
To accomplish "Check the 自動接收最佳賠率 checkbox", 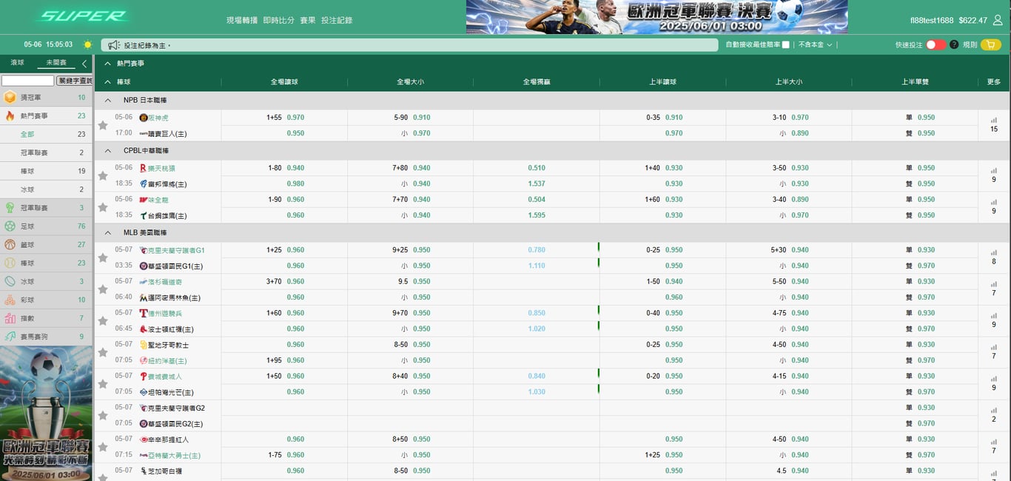I will [785, 45].
